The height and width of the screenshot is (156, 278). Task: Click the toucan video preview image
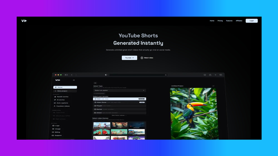click(194, 114)
